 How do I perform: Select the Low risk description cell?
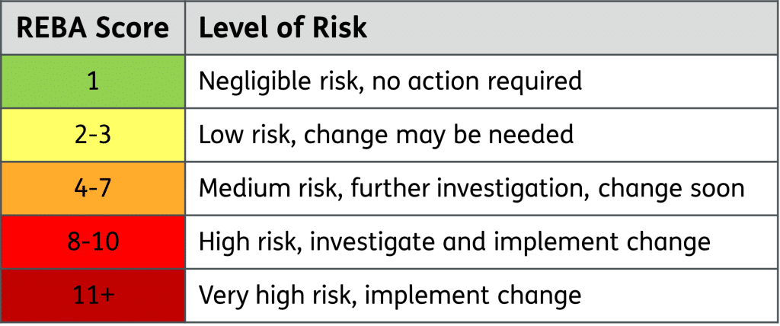coord(481,134)
